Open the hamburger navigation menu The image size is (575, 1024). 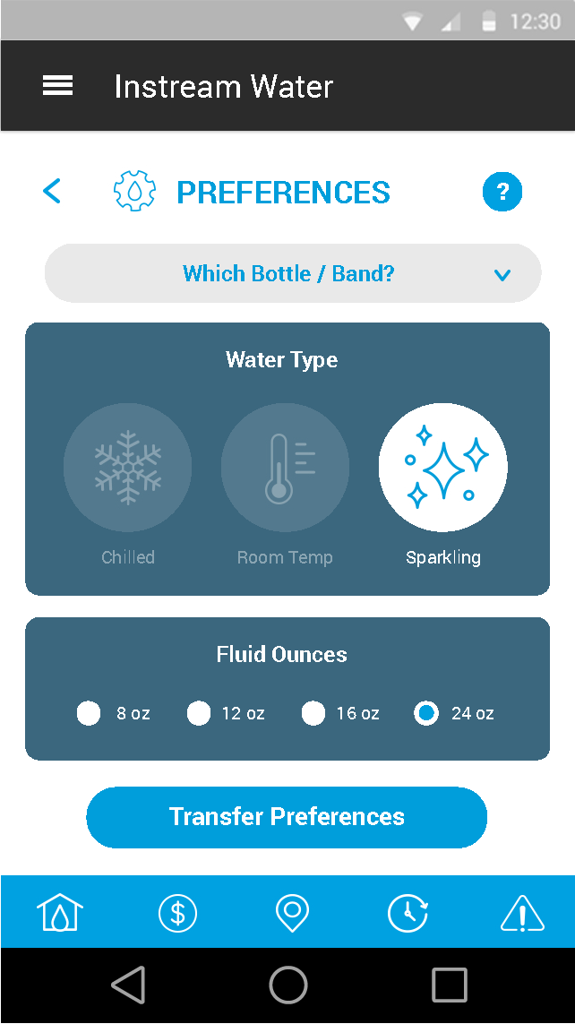(x=57, y=85)
